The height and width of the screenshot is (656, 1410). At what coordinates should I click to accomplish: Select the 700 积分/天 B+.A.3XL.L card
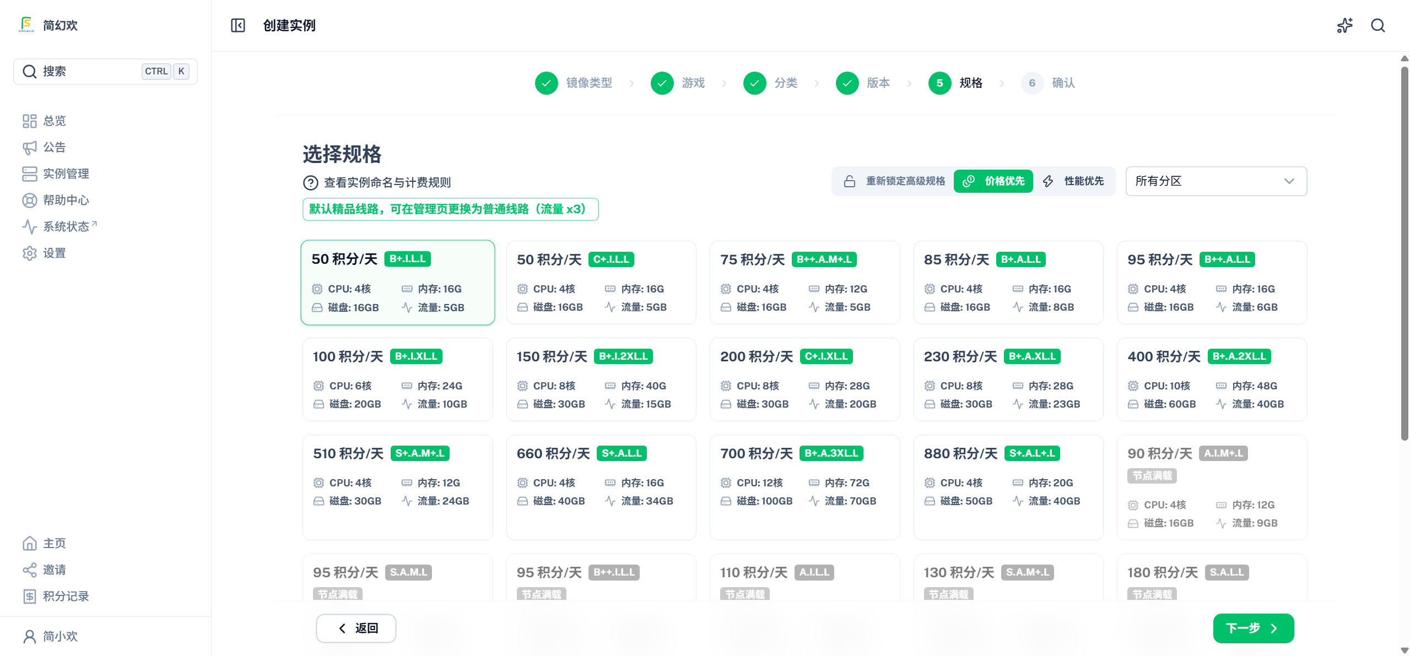point(805,487)
